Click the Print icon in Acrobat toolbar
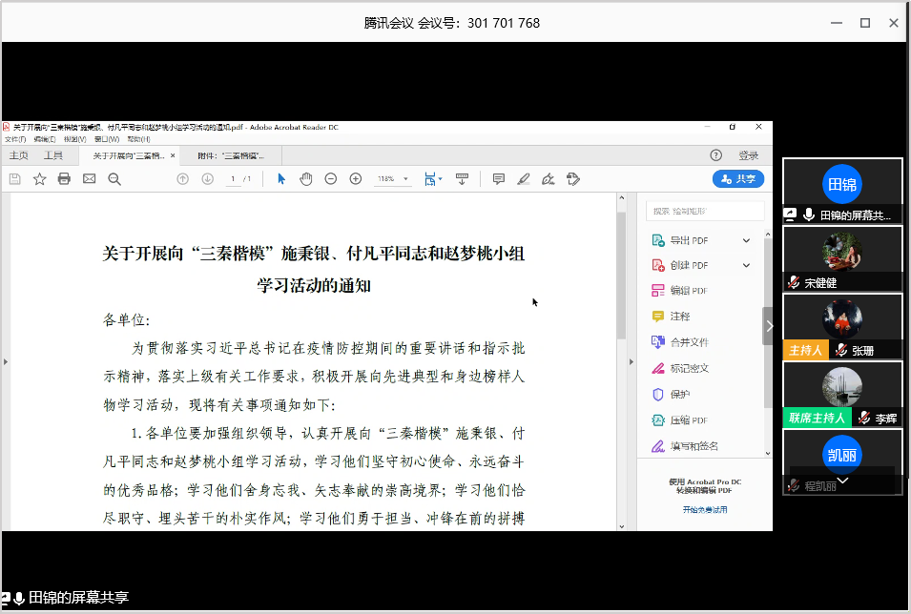 [64, 179]
